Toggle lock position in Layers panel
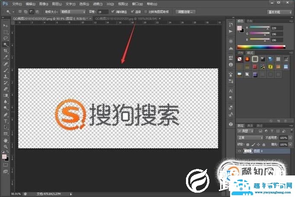Image resolution: width=295 pixels, height=197 pixels. (258, 144)
